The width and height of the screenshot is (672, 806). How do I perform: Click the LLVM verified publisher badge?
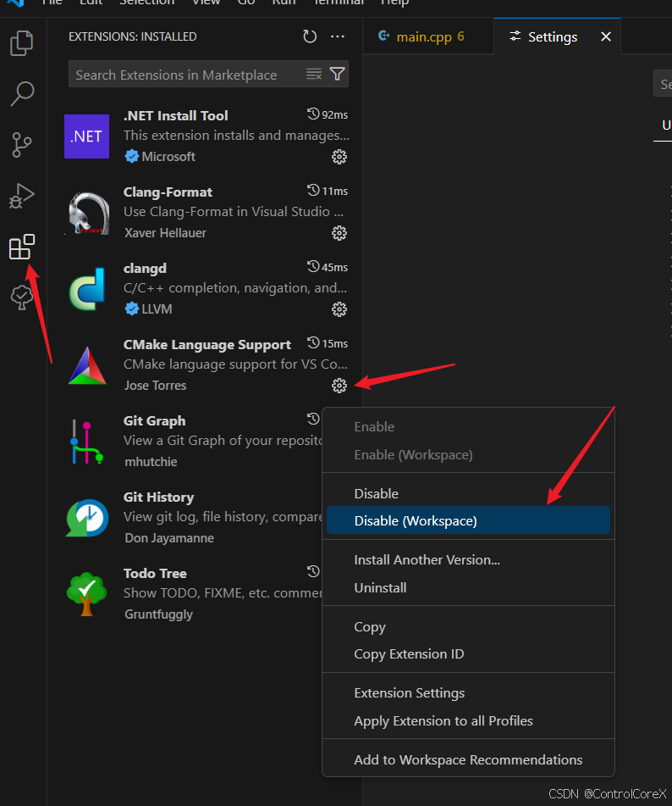(132, 309)
